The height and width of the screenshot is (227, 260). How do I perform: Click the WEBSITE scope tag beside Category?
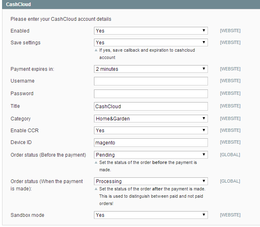pyautogui.click(x=230, y=118)
